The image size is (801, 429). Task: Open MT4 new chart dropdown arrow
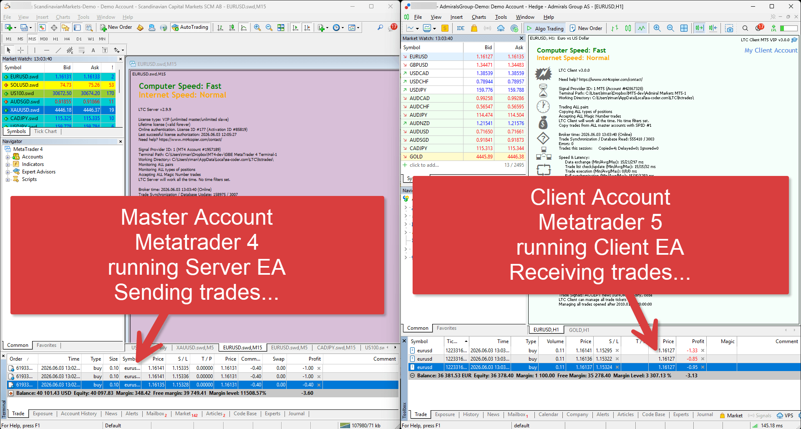point(15,28)
